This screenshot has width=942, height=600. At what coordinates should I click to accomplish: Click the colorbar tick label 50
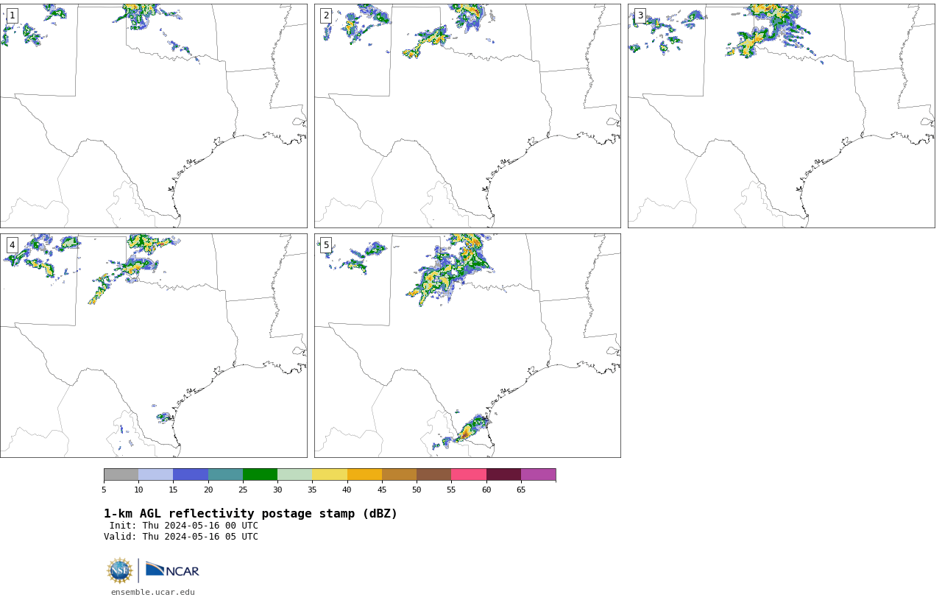click(417, 490)
